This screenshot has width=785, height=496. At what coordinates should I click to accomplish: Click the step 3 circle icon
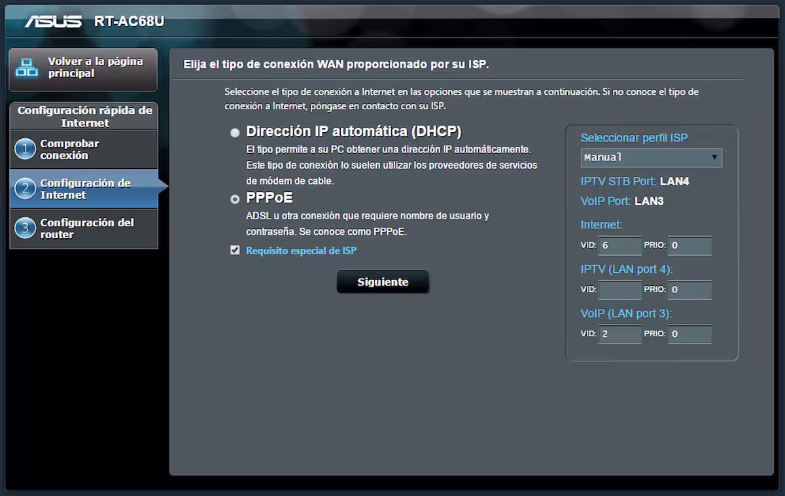tap(25, 228)
